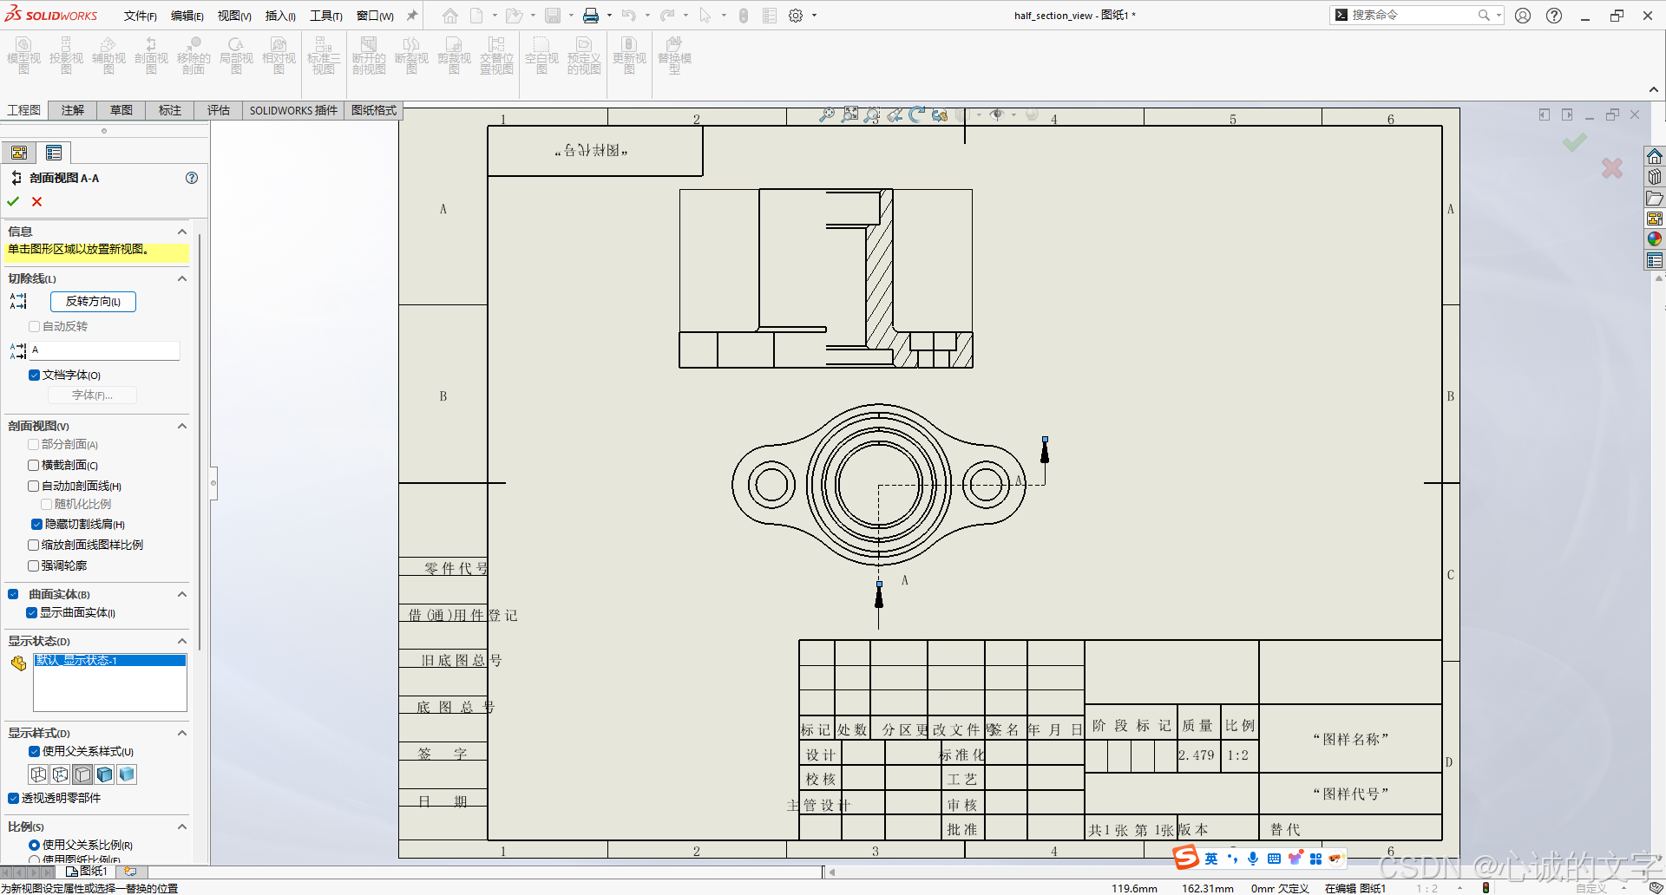Open 工具 menu

point(326,16)
